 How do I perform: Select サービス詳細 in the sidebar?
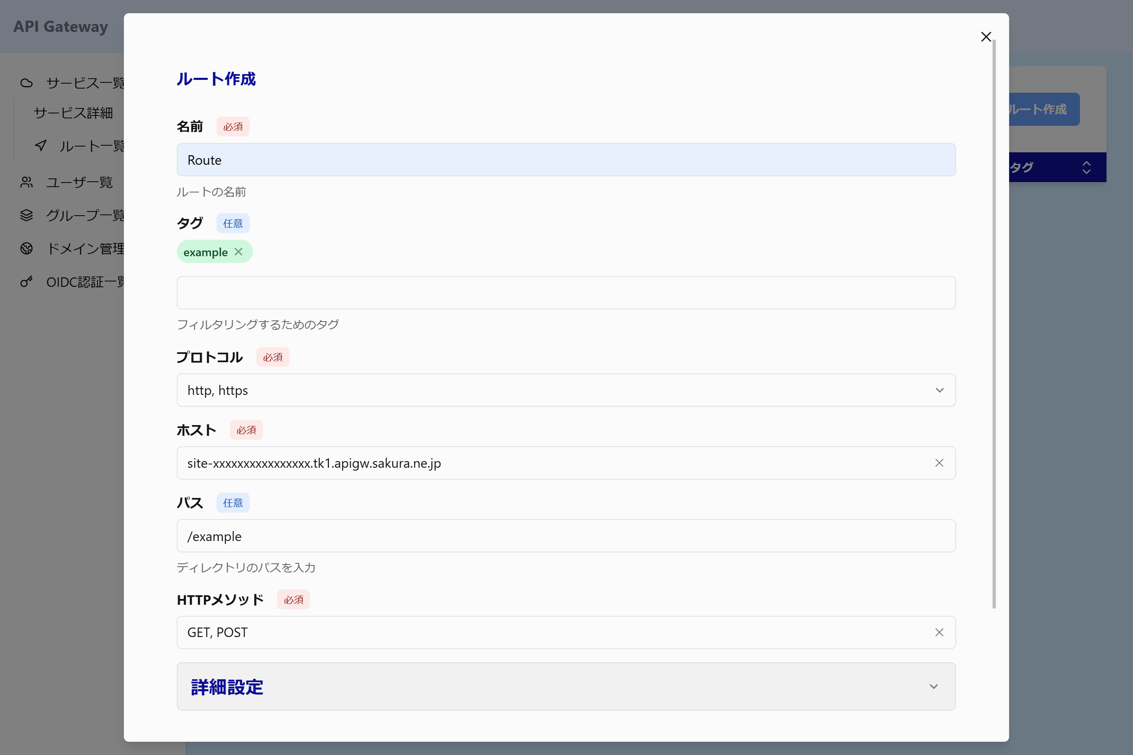pos(73,113)
